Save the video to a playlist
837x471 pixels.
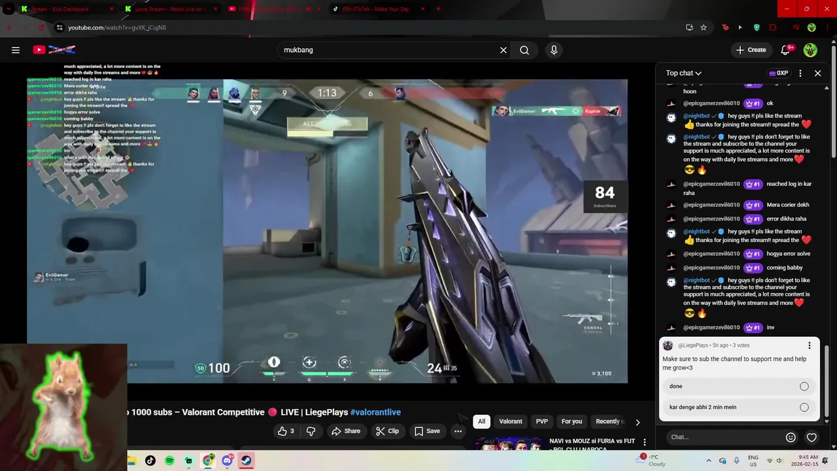(x=427, y=431)
